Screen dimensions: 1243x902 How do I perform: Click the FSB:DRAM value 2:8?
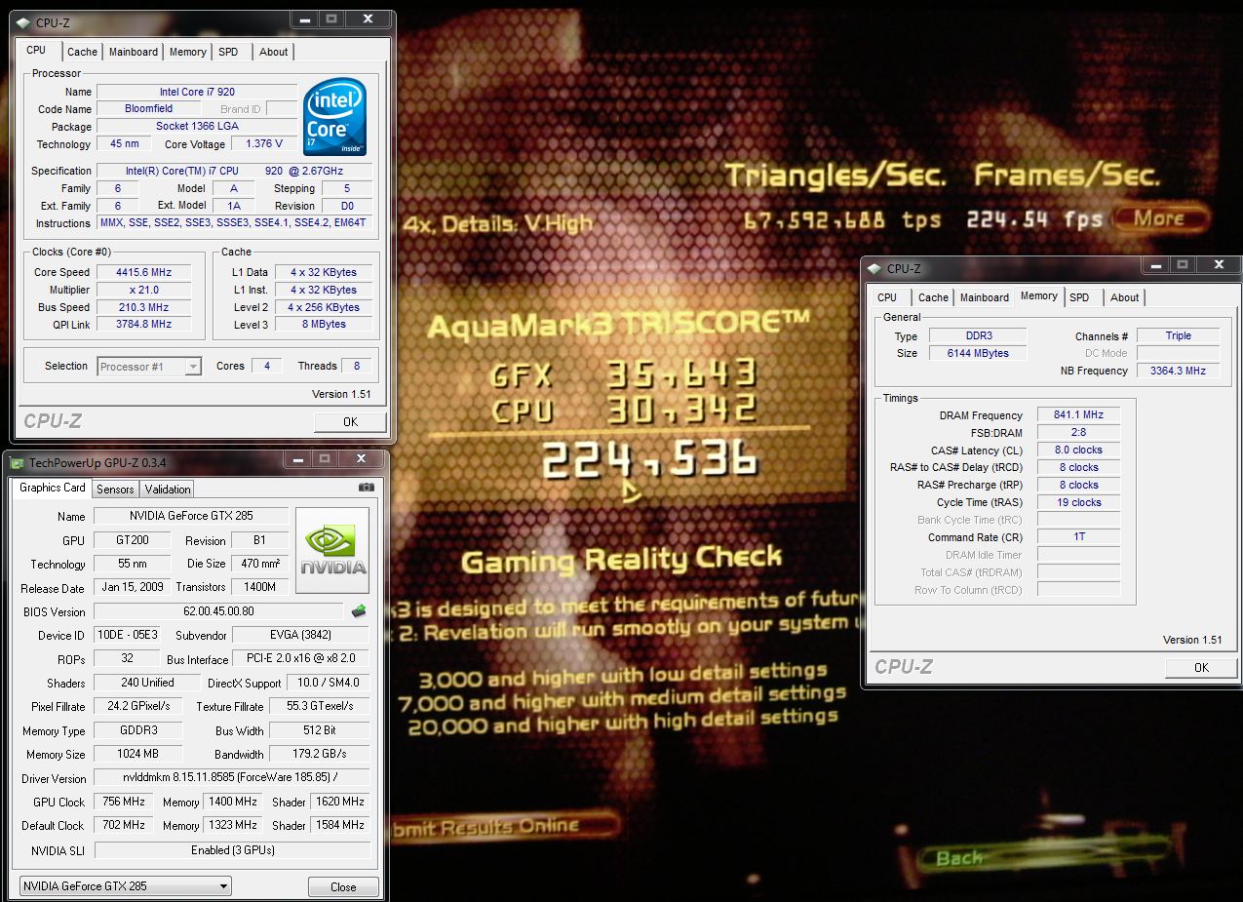pyautogui.click(x=1078, y=432)
